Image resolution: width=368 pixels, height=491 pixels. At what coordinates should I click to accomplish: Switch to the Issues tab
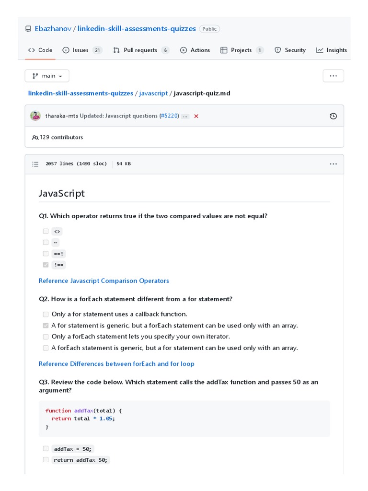pyautogui.click(x=82, y=50)
